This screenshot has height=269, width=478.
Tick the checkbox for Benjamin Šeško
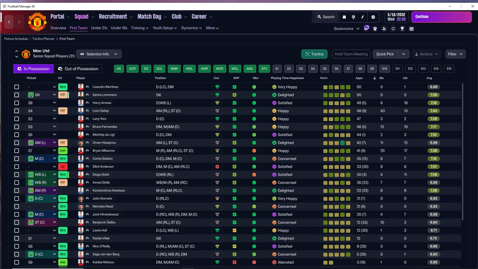[x=16, y=222]
